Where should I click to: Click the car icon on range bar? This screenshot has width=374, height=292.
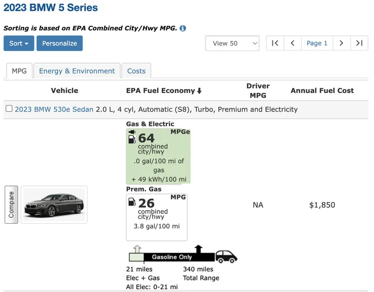pyautogui.click(x=226, y=257)
